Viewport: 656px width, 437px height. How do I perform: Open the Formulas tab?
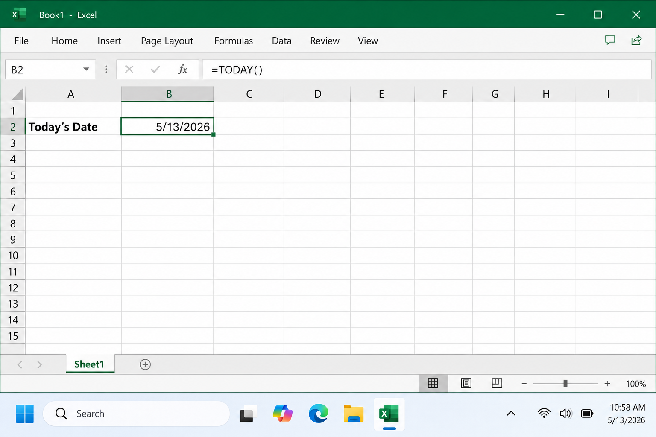[234, 41]
